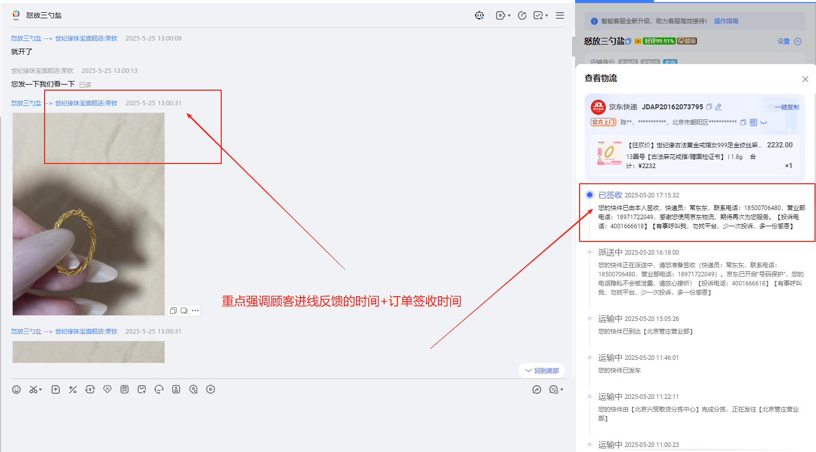This screenshot has width=816, height=452.
Task: Click the scissors screenshot tool
Action: coord(33,389)
